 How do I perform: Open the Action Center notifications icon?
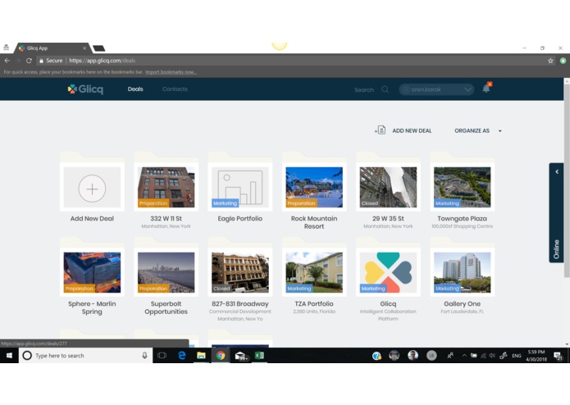point(558,356)
